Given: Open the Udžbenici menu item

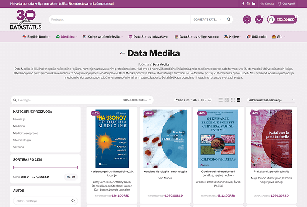Looking at the screenshot, I should click(256, 36).
